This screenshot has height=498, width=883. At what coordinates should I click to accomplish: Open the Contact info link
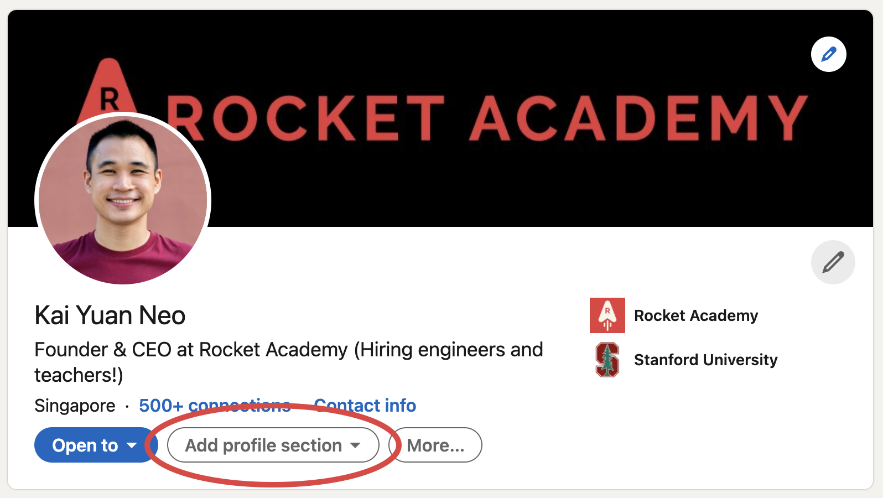[365, 406]
